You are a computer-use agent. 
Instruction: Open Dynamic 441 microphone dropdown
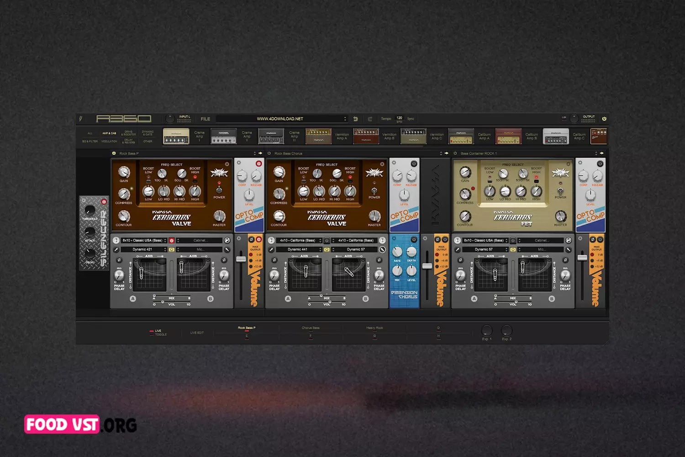[300, 250]
